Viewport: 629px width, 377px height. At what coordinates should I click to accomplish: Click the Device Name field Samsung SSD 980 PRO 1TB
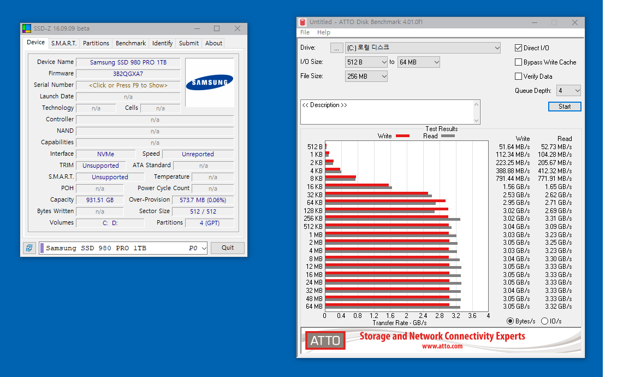coord(128,62)
